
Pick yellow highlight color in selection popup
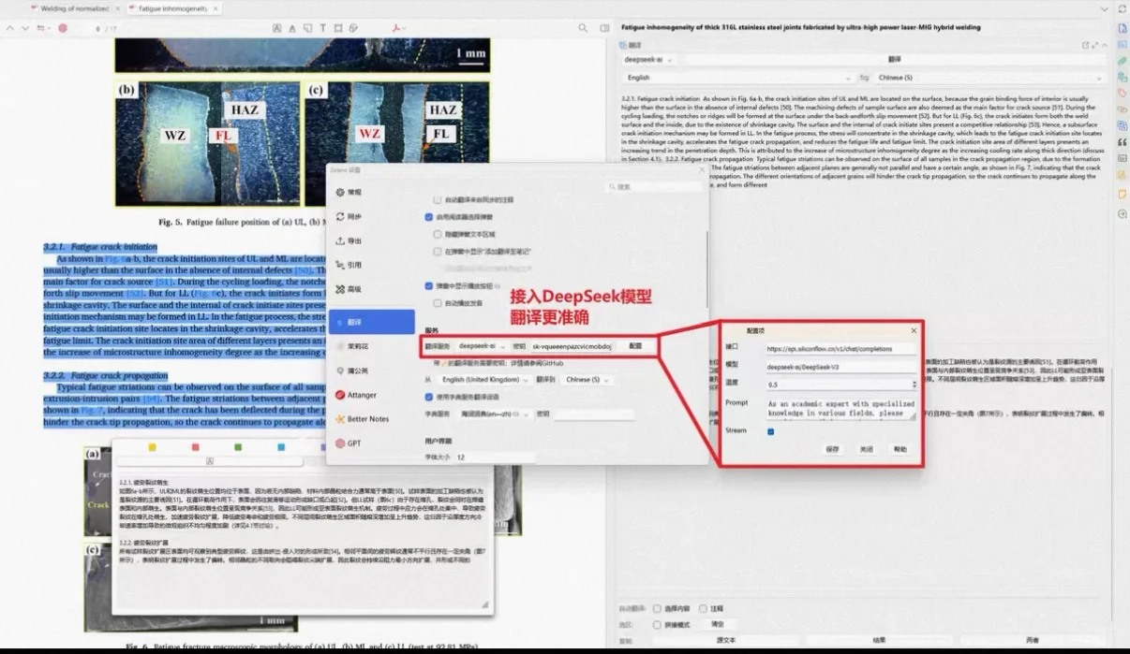click(154, 447)
